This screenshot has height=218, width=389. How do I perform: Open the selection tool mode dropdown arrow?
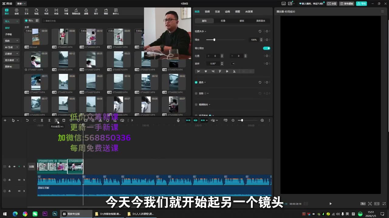[18, 121]
